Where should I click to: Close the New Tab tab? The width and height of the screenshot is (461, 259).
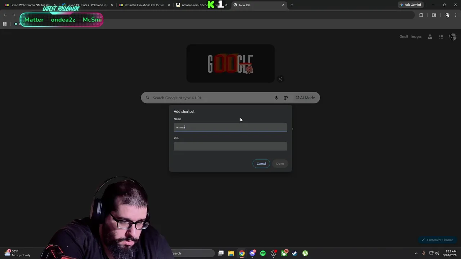point(283,5)
